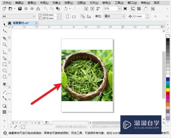Open the A4 page size dropdown
This screenshot has width=171, height=138.
(x=19, y=16)
